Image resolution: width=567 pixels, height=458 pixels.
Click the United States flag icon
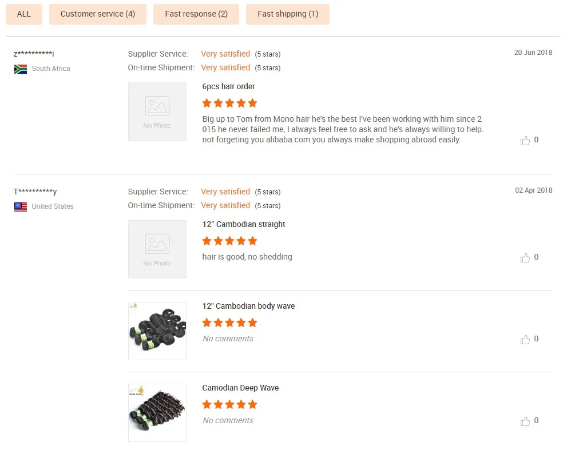coord(21,206)
